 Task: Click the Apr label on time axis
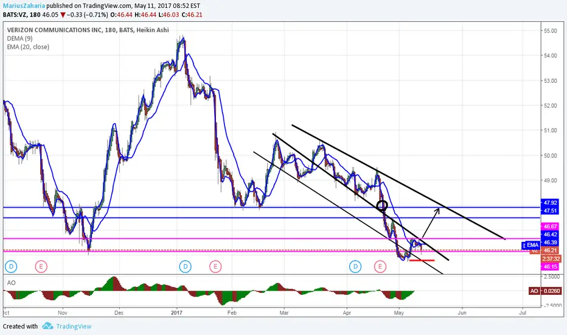pyautogui.click(x=347, y=312)
